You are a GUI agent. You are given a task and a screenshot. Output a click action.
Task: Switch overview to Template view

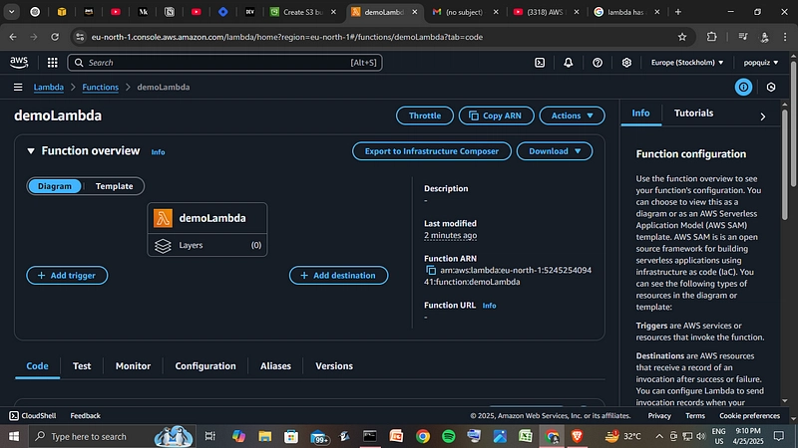tap(114, 186)
